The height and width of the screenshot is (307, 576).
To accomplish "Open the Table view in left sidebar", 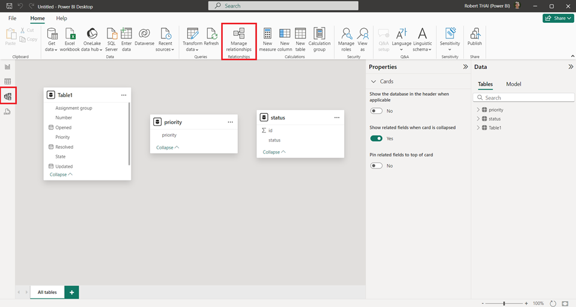I will (8, 81).
